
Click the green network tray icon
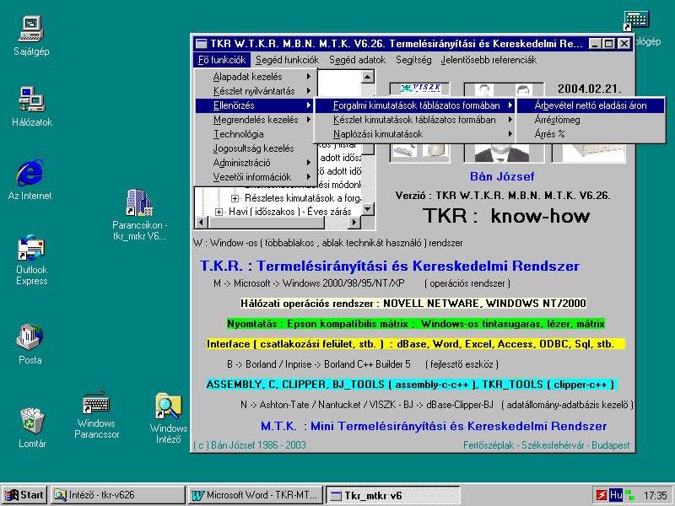pos(629,495)
